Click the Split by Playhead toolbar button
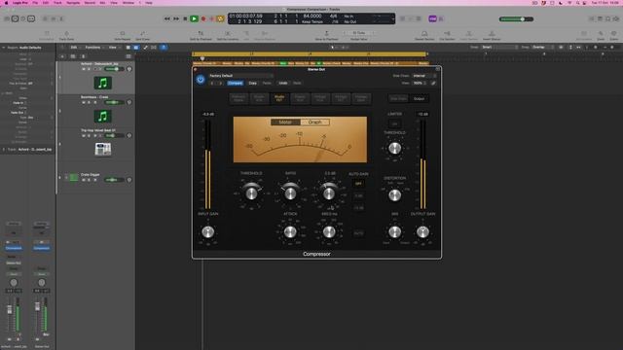The image size is (623, 350). [201, 35]
